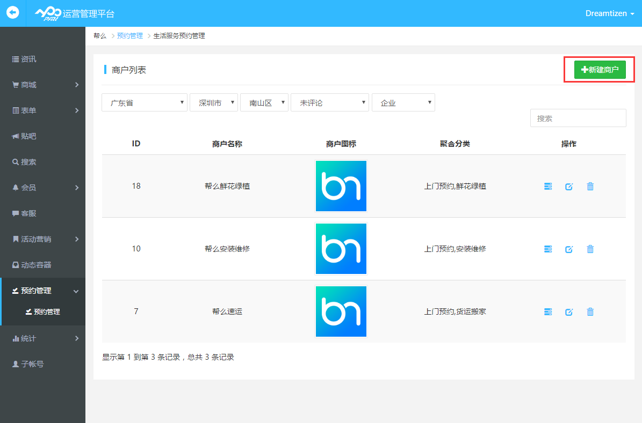The width and height of the screenshot is (642, 423).
Task: Open the 未评论 filter dropdown
Action: click(x=330, y=102)
